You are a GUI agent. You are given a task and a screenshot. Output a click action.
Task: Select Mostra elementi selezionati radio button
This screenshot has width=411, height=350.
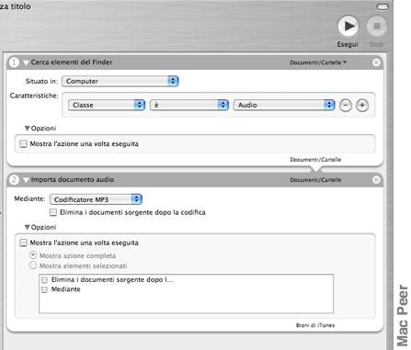click(33, 265)
